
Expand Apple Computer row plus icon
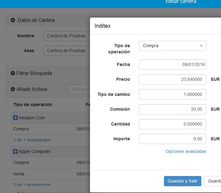pyautogui.click(x=15, y=151)
